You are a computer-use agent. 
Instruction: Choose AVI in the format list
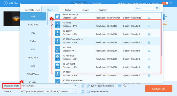pos(33,66)
